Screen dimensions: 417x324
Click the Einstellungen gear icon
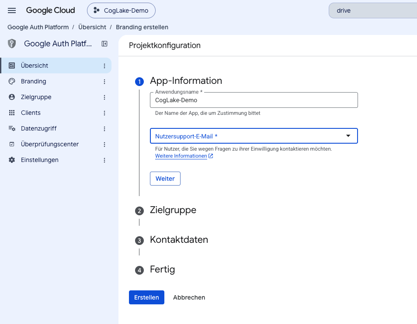point(12,160)
